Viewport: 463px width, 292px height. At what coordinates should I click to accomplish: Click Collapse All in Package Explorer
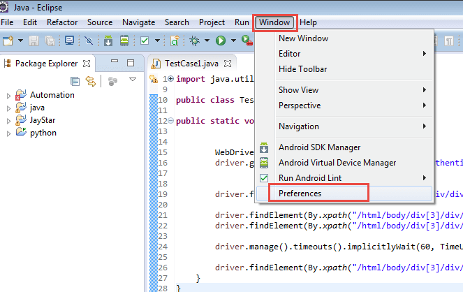[75, 81]
